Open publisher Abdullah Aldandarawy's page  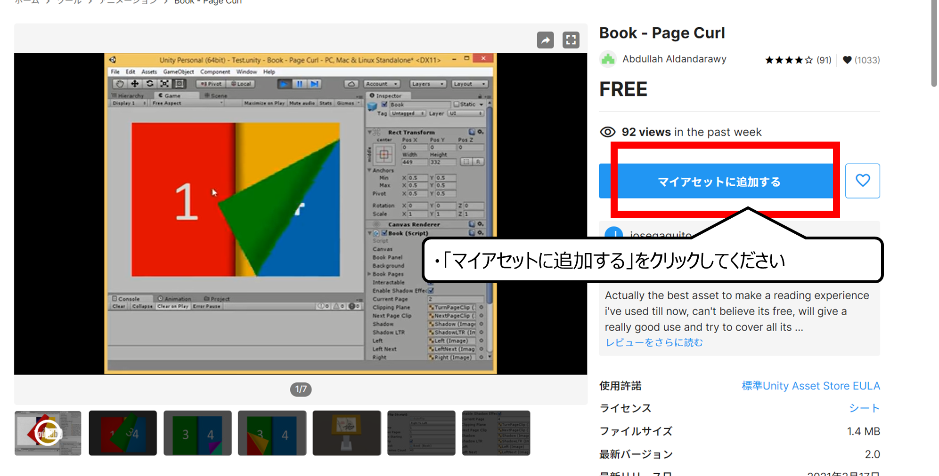coord(674,59)
